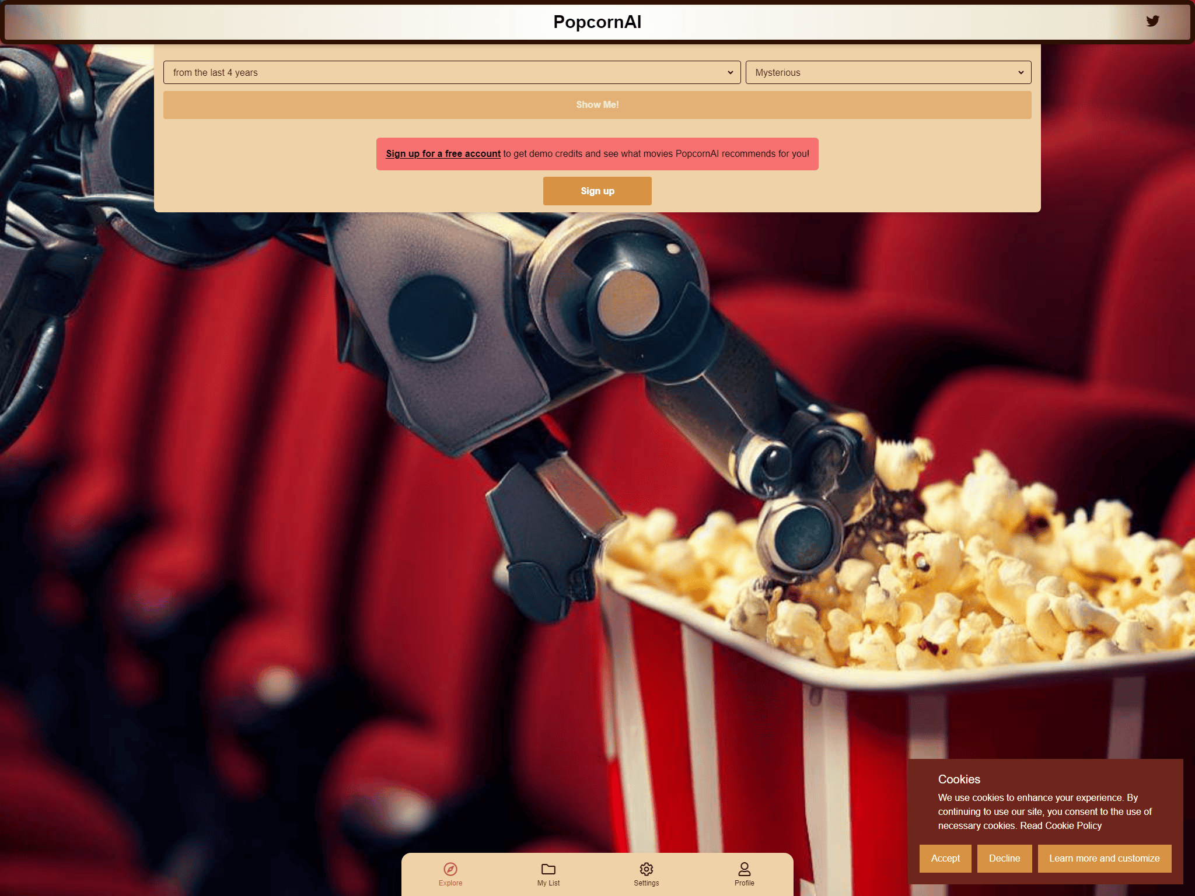Image resolution: width=1195 pixels, height=896 pixels.
Task: Click 'Learn more and customize' for cookies
Action: 1105,858
